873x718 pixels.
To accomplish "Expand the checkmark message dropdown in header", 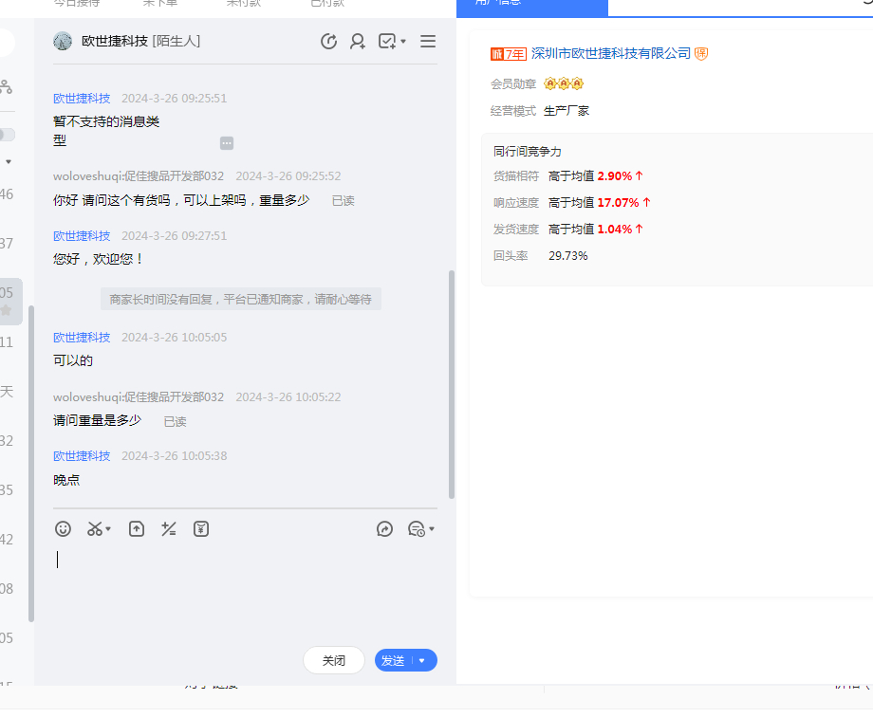I will [403, 42].
